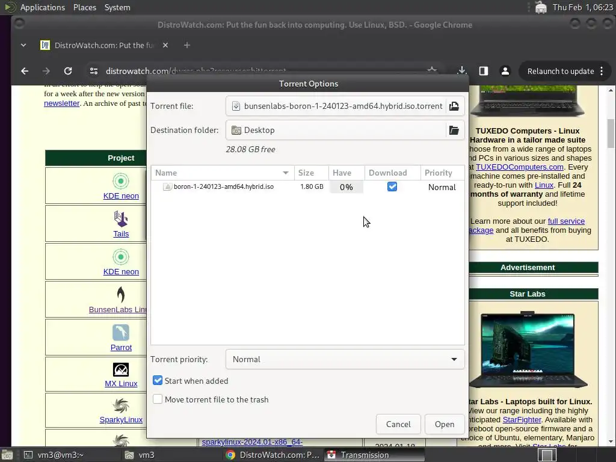Click the Chrome address bar URL
The width and height of the screenshot is (616, 462).
click(x=196, y=71)
